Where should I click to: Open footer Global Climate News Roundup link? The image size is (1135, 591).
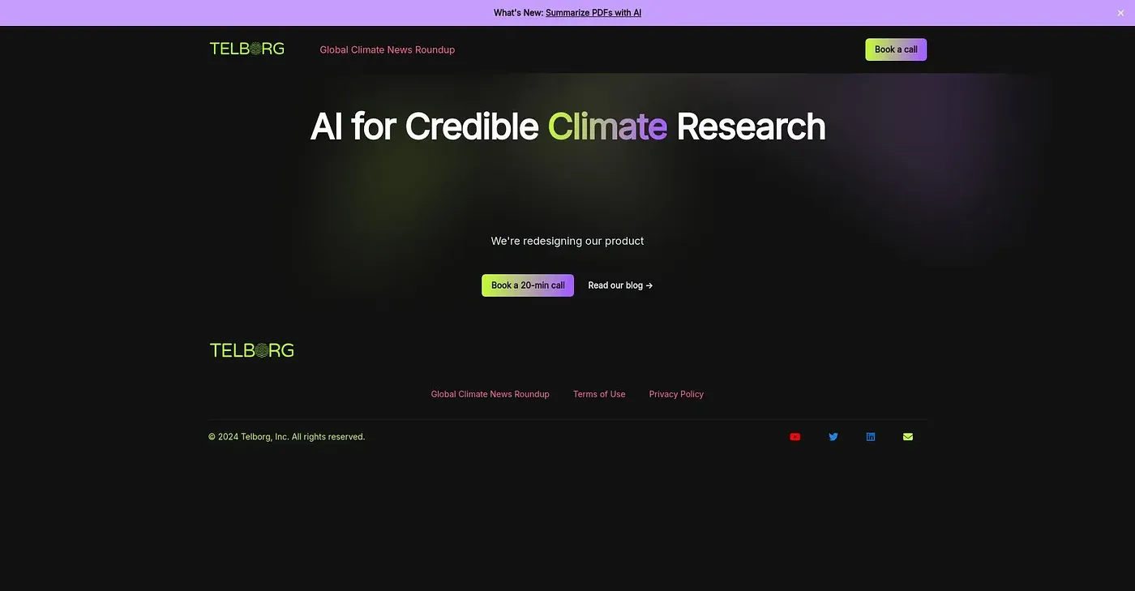point(490,394)
